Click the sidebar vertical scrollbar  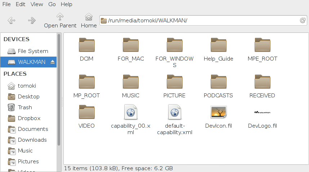click(x=59, y=90)
